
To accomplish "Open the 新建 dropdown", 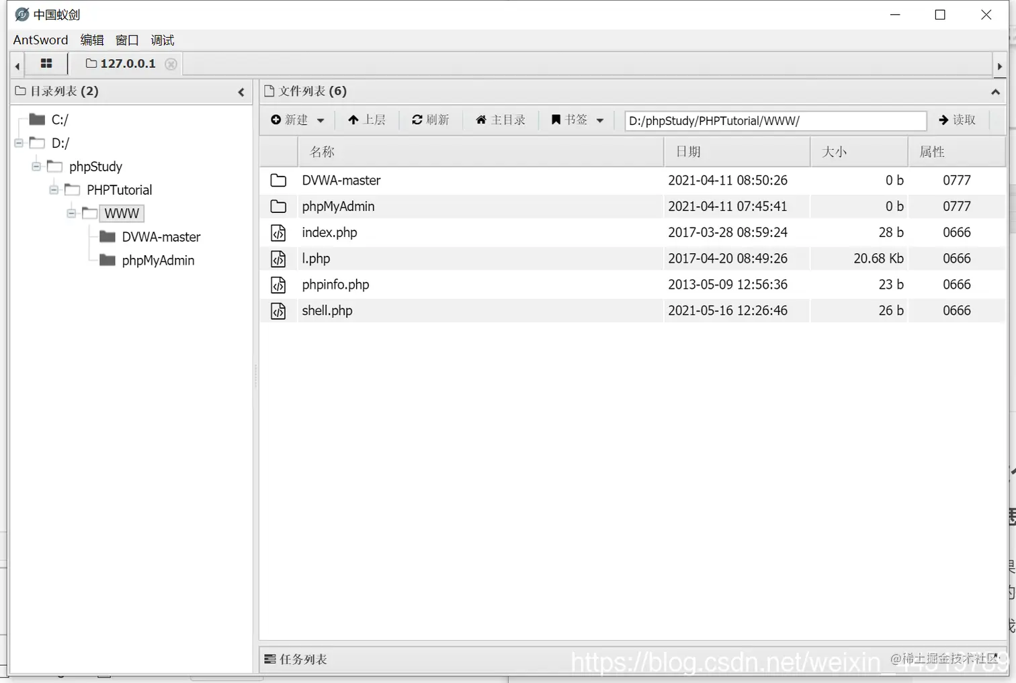I will pyautogui.click(x=298, y=120).
